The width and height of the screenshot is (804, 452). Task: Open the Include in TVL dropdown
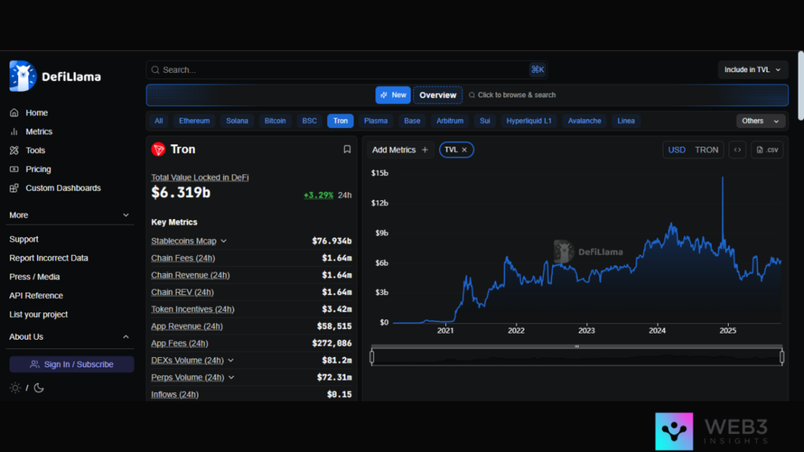pos(753,70)
